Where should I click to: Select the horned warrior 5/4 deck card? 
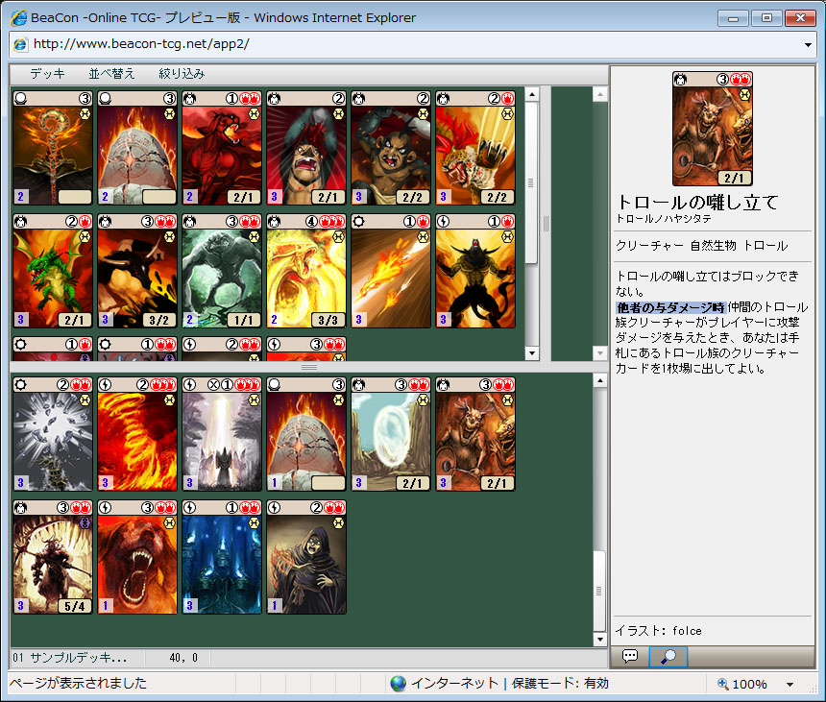tap(53, 557)
